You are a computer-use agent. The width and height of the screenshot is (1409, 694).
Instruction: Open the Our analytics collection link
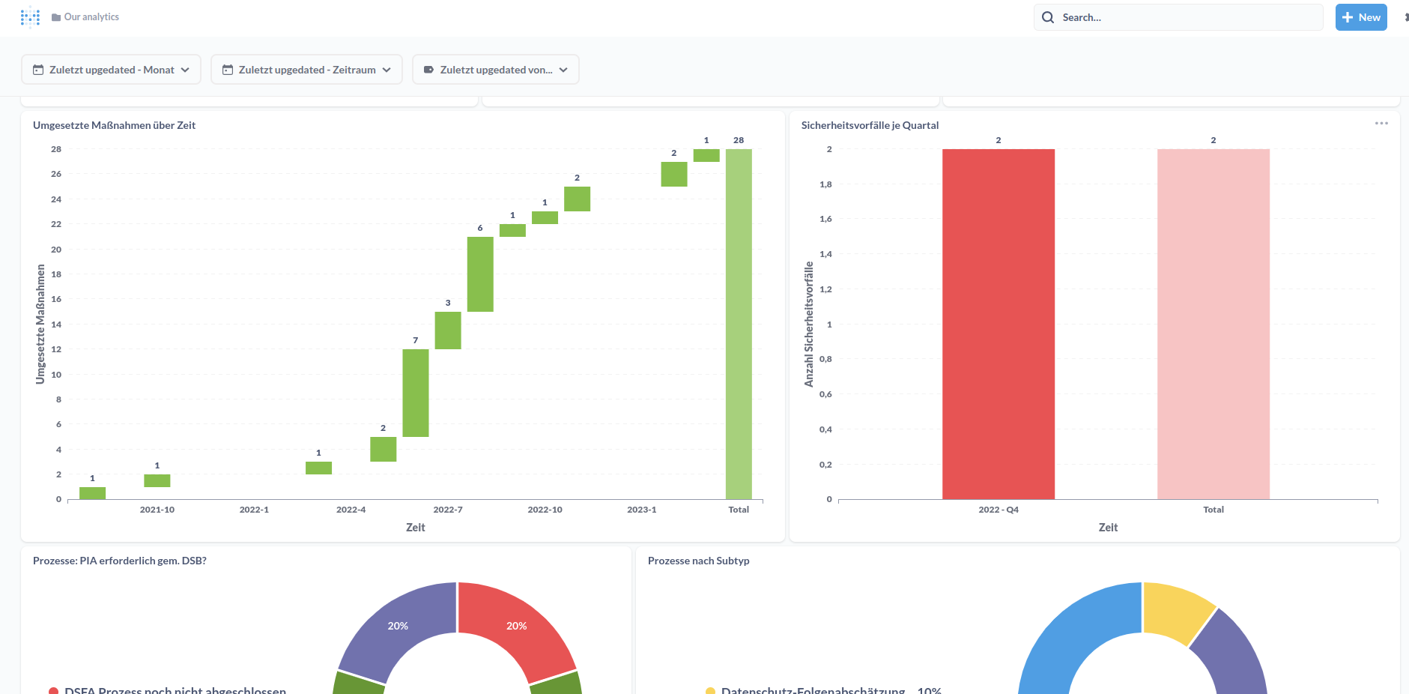tap(91, 17)
